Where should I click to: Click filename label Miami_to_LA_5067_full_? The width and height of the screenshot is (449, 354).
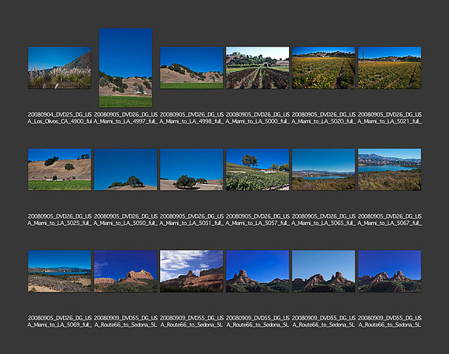pyautogui.click(x=389, y=219)
